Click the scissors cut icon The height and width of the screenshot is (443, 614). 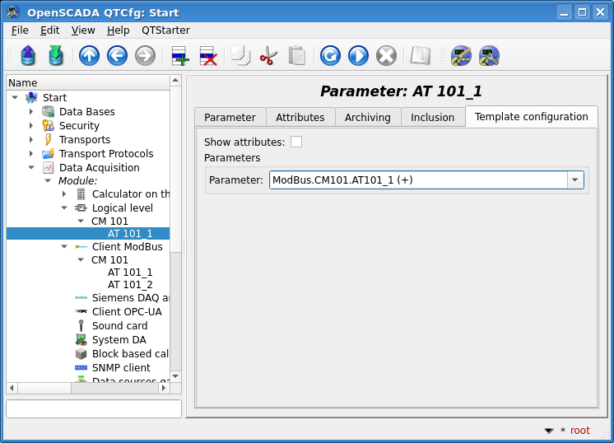tap(268, 56)
